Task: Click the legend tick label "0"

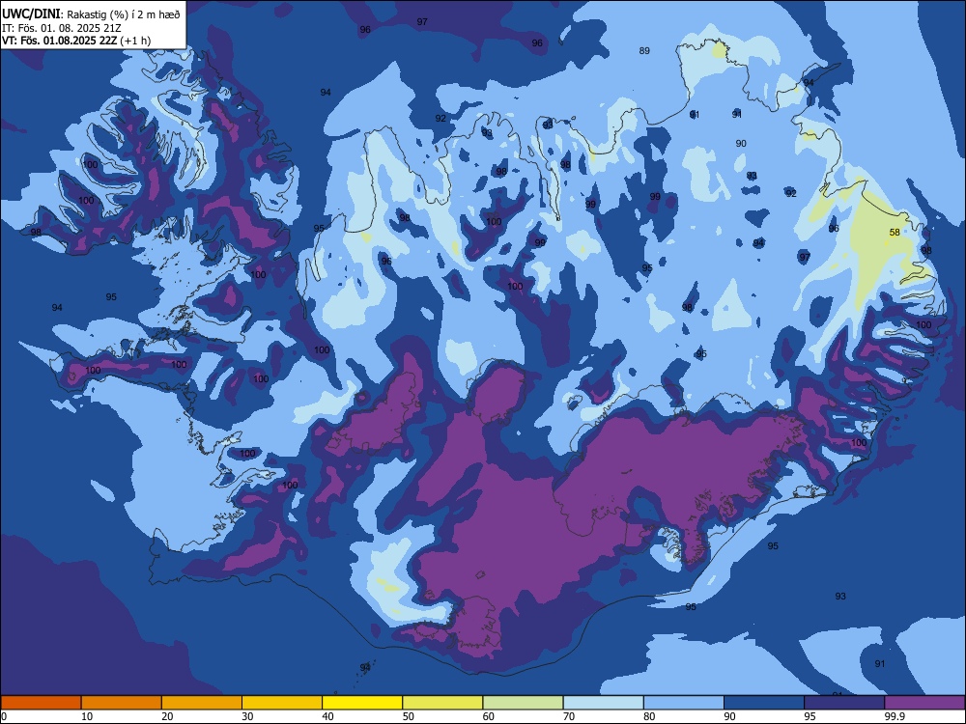Action: 4,716
